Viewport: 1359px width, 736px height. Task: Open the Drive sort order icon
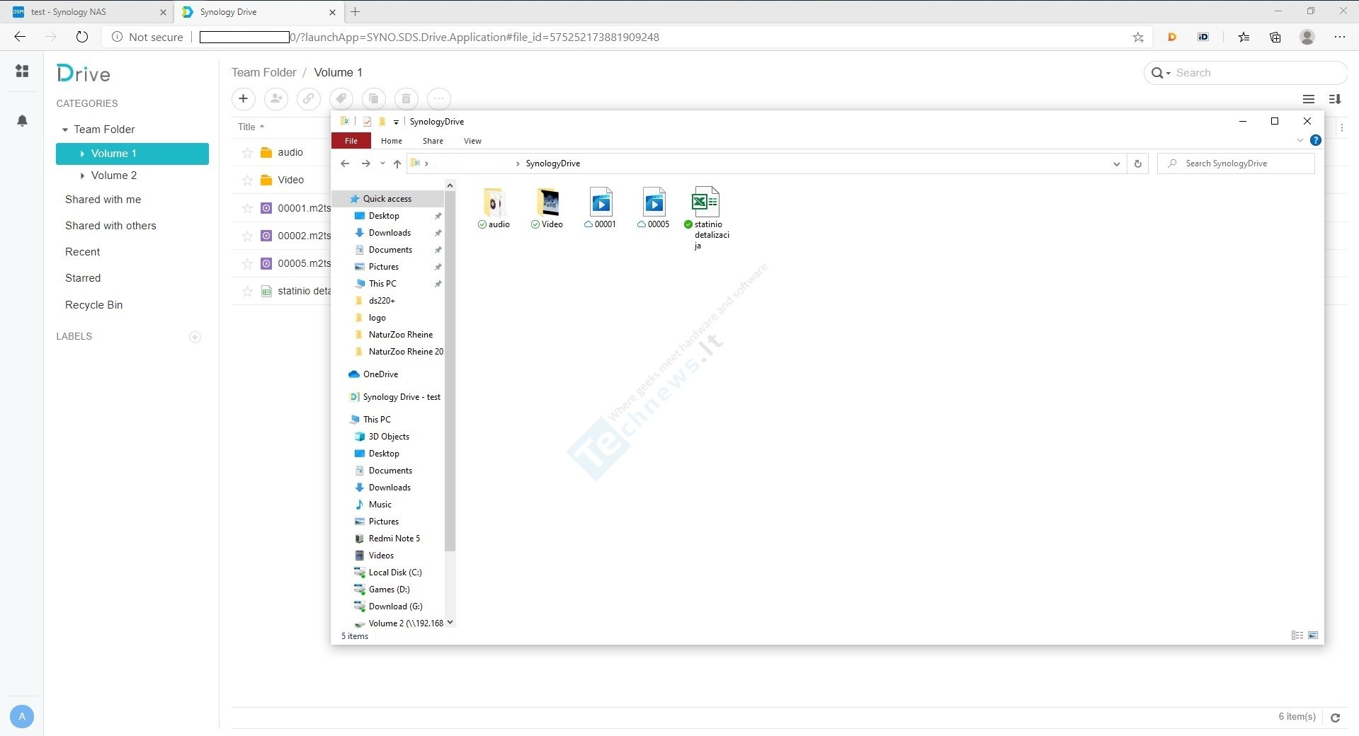pos(1335,99)
